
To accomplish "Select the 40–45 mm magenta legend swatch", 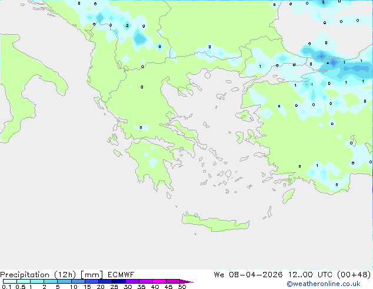I will click(x=159, y=281).
